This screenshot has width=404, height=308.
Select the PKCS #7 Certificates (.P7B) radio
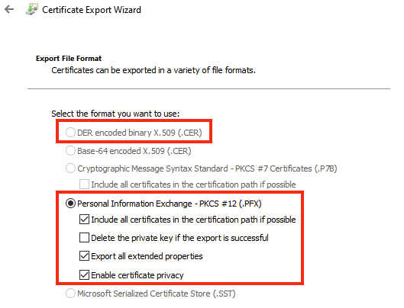coord(70,168)
